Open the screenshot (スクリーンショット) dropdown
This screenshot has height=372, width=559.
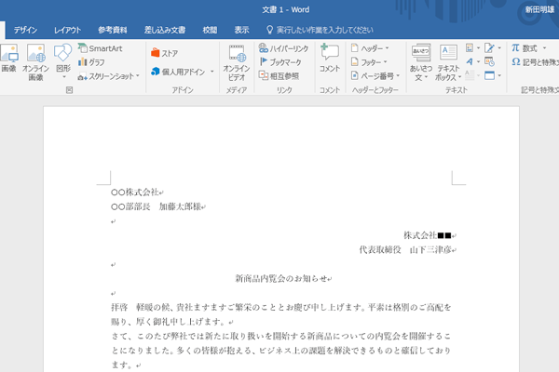tap(109, 76)
